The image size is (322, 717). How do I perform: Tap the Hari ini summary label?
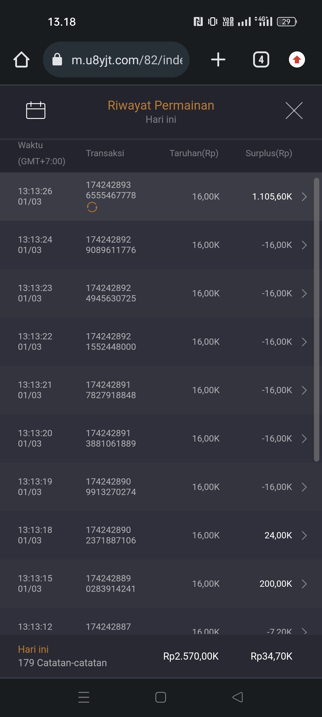pyautogui.click(x=33, y=649)
